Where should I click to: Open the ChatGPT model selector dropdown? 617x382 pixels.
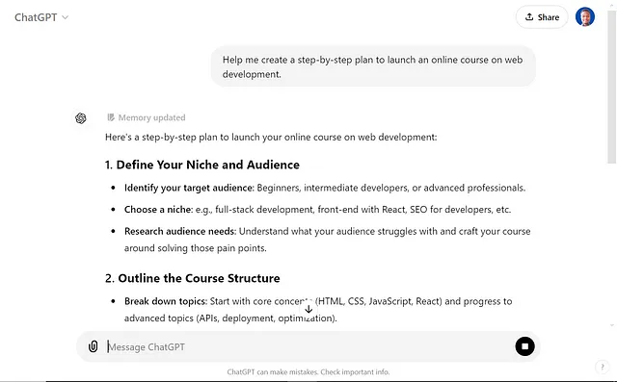[x=41, y=17]
